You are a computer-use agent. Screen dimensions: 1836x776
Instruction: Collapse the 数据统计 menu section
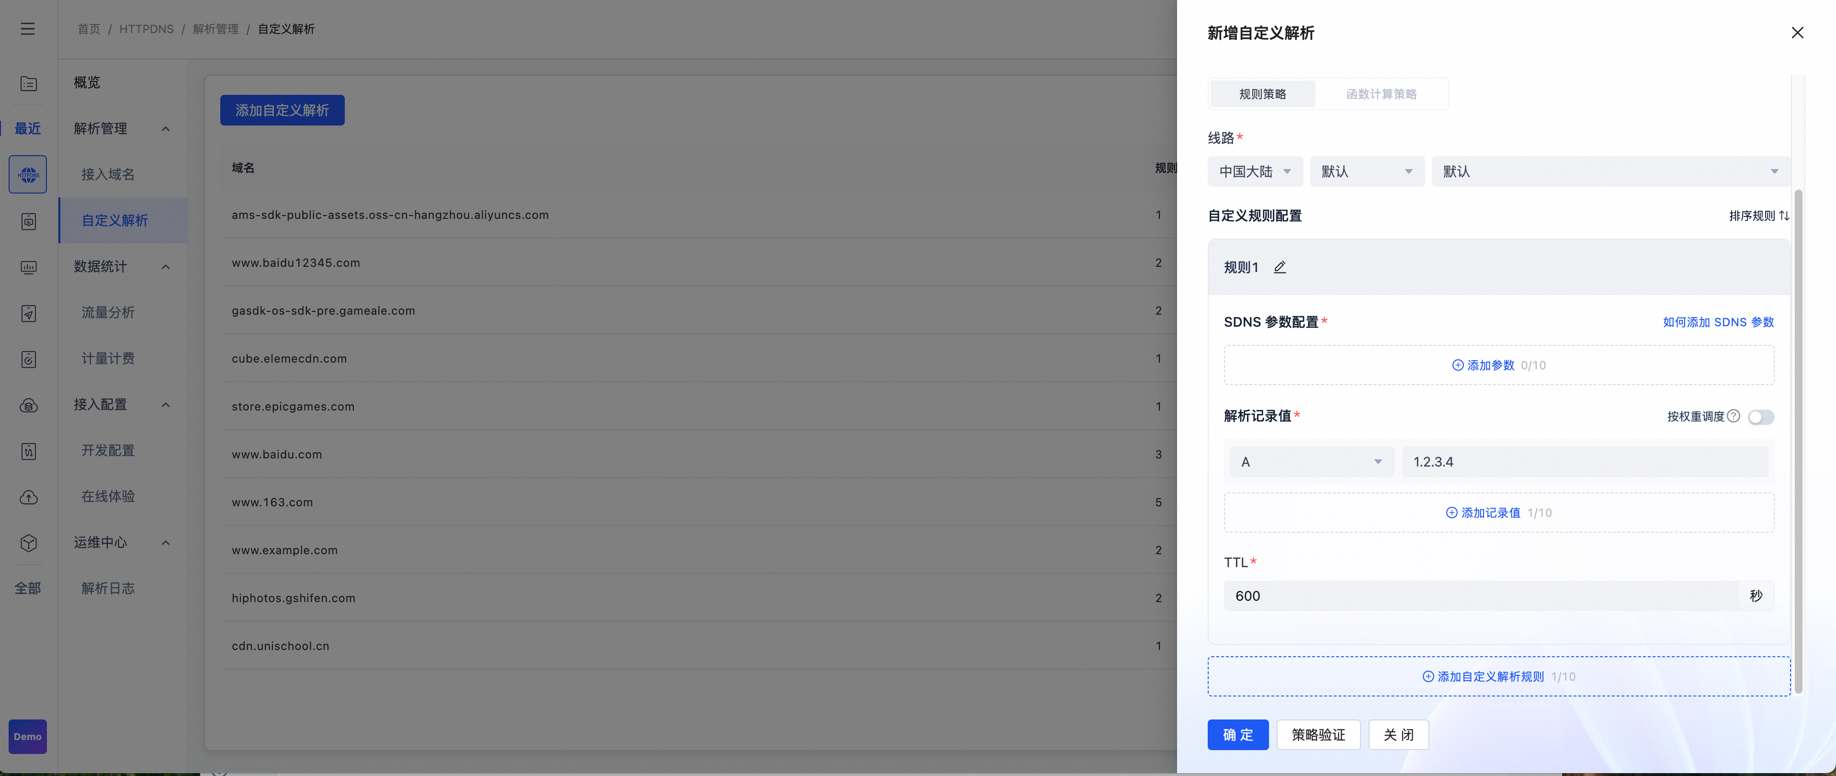[165, 267]
